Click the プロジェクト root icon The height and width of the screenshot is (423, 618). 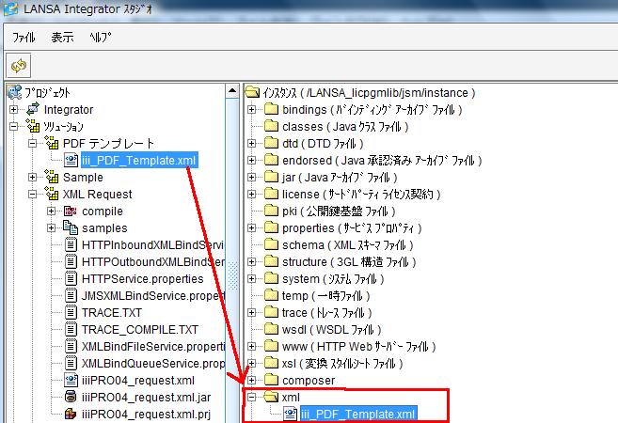point(15,92)
